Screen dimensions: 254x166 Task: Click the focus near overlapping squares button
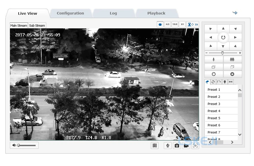[x=214, y=67]
